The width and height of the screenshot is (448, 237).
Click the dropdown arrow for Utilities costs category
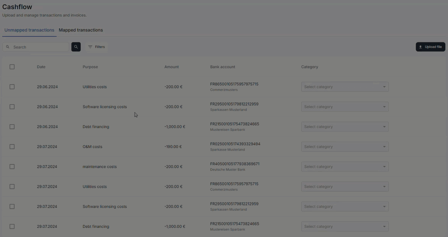(x=384, y=86)
